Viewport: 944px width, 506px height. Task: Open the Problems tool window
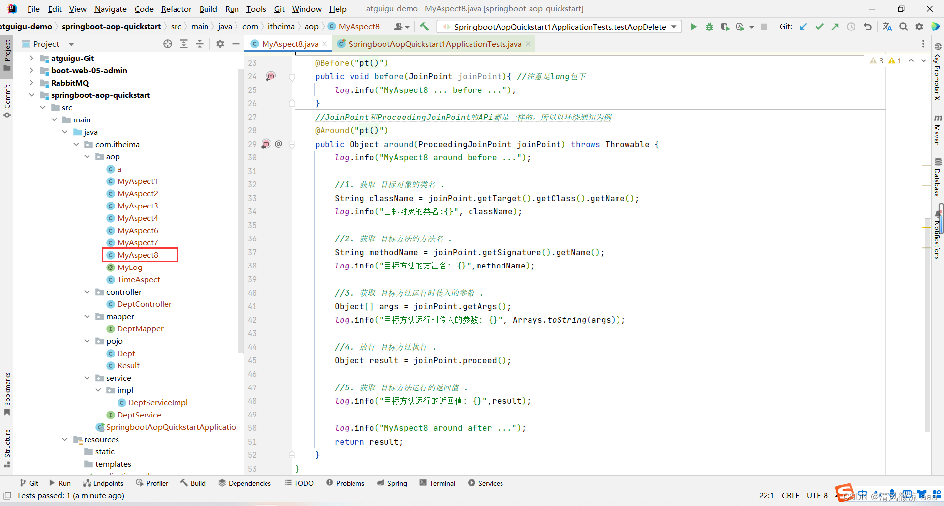pyautogui.click(x=345, y=483)
